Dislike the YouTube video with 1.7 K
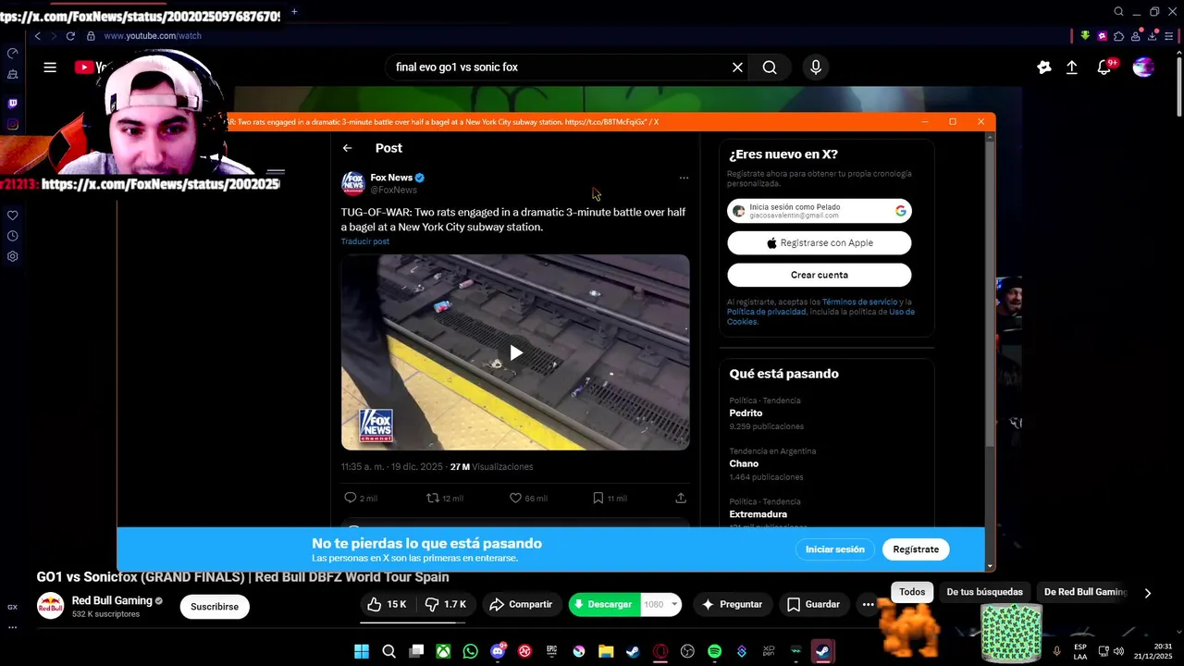 (x=445, y=604)
